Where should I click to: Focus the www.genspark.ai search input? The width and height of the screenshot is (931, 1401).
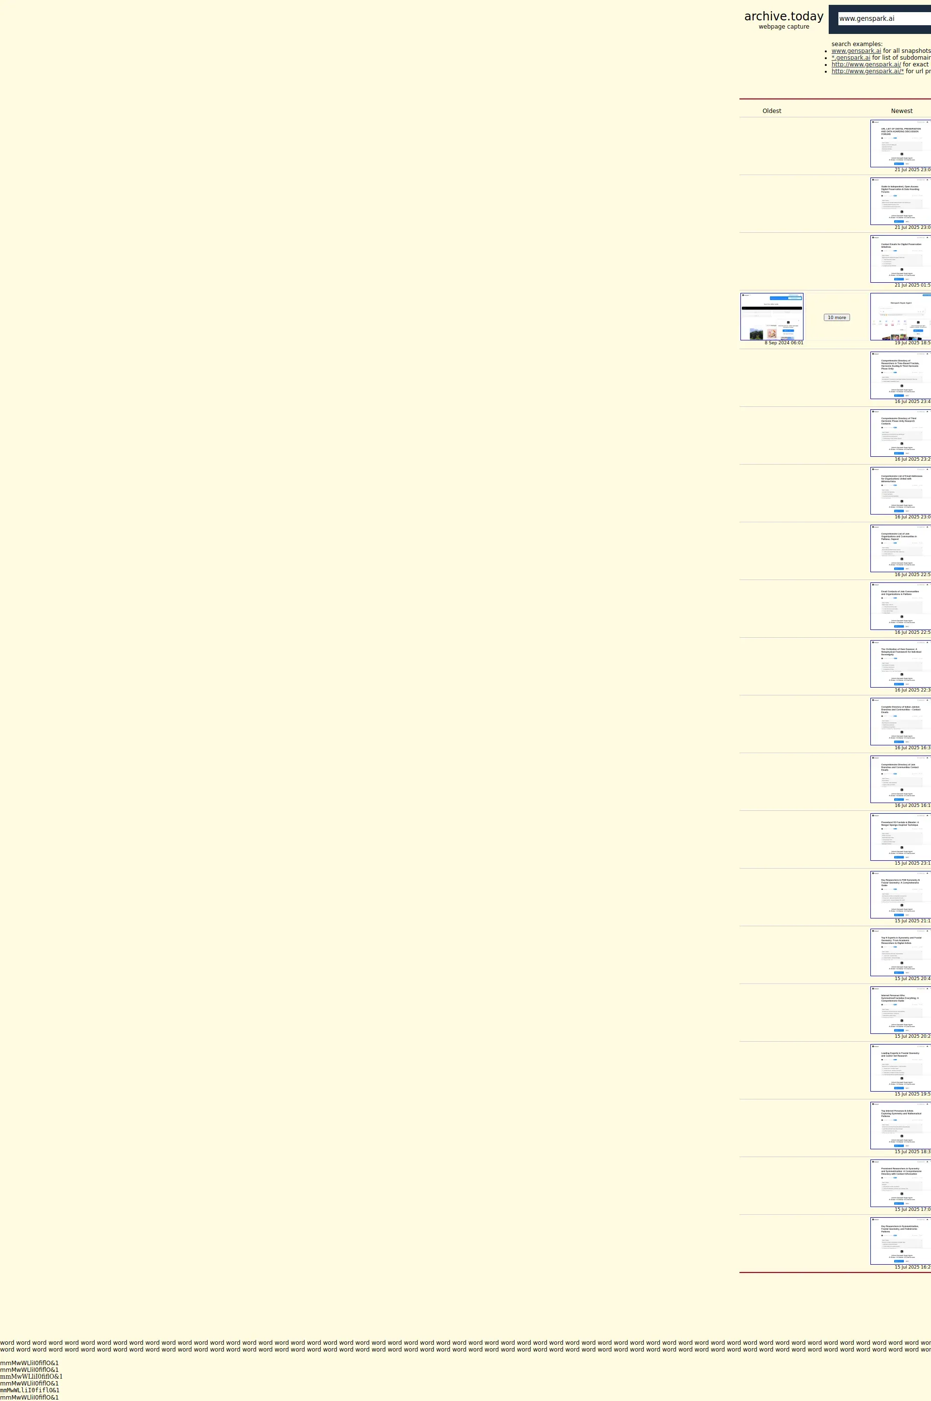click(883, 19)
